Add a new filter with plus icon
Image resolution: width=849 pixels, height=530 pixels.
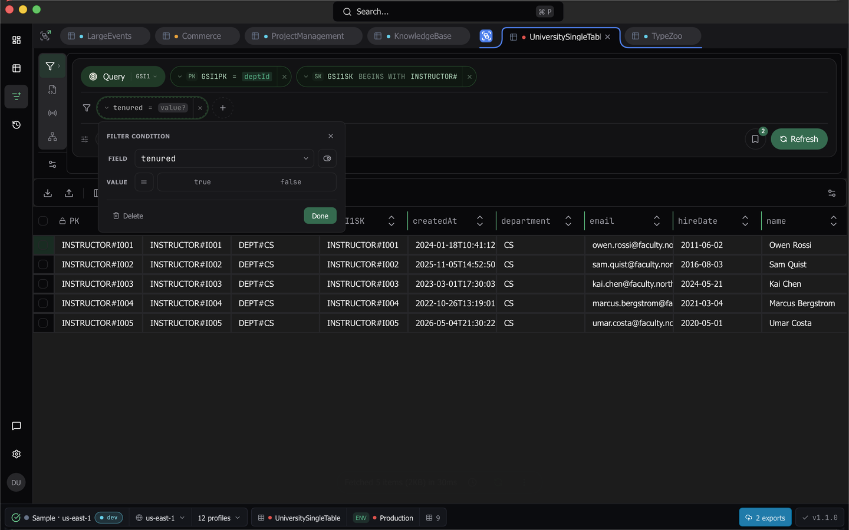point(223,108)
